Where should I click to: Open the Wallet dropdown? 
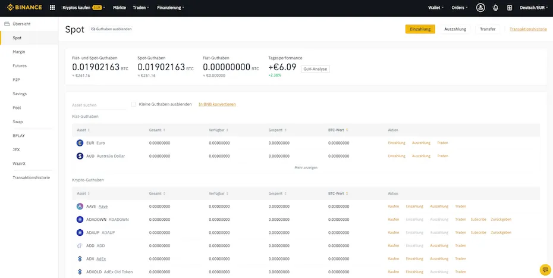point(435,7)
